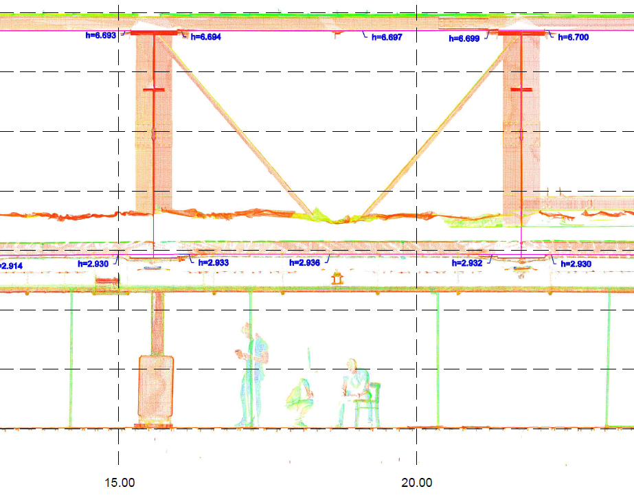Click the 20.00 axis coordinate label
Image resolution: width=634 pixels, height=502 pixels.
[x=417, y=483]
